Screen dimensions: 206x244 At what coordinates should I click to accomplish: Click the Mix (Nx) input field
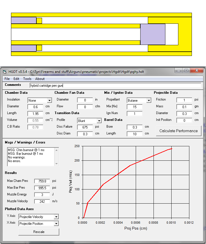pos(135,107)
